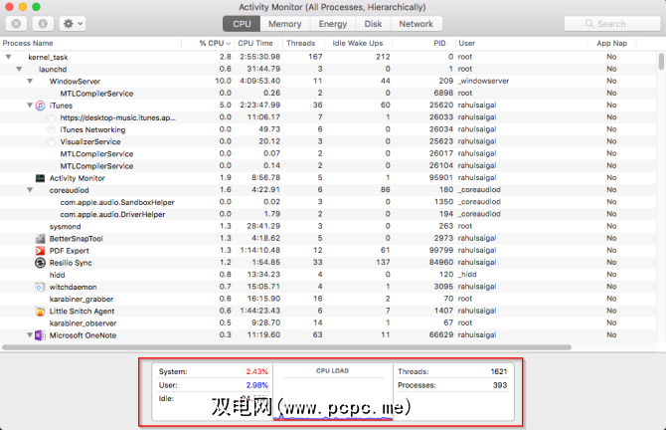Click the Processes 393 value

[499, 385]
